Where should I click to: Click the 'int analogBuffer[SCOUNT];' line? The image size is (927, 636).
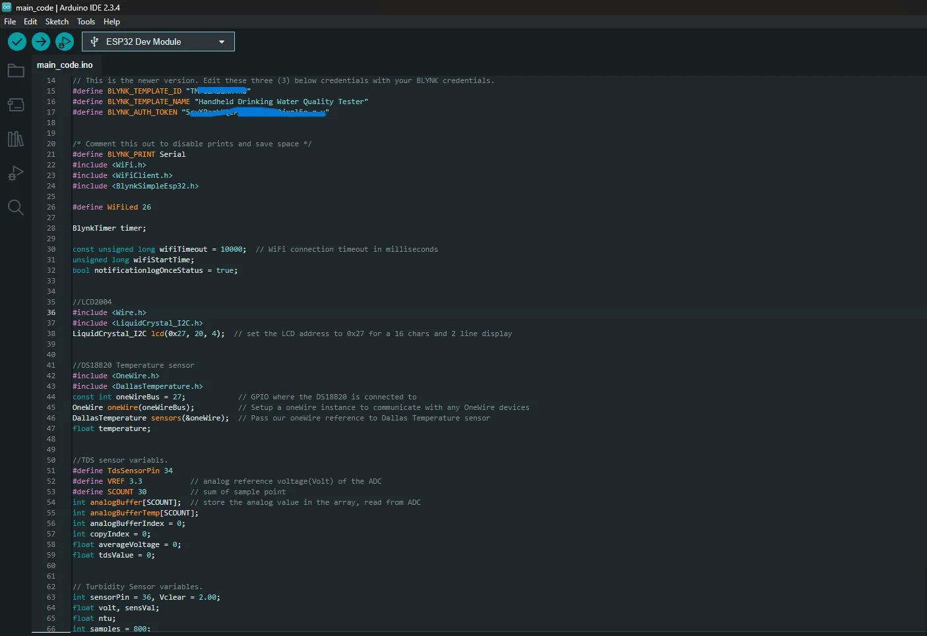point(127,502)
